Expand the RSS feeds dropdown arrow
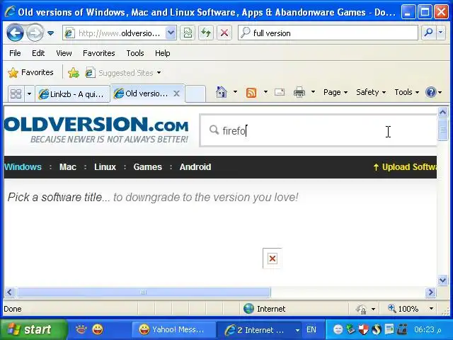453x340 pixels. click(265, 92)
